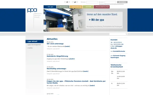Click the search magnifier icon
The height and width of the screenshot is (95, 153).
(x=126, y=34)
